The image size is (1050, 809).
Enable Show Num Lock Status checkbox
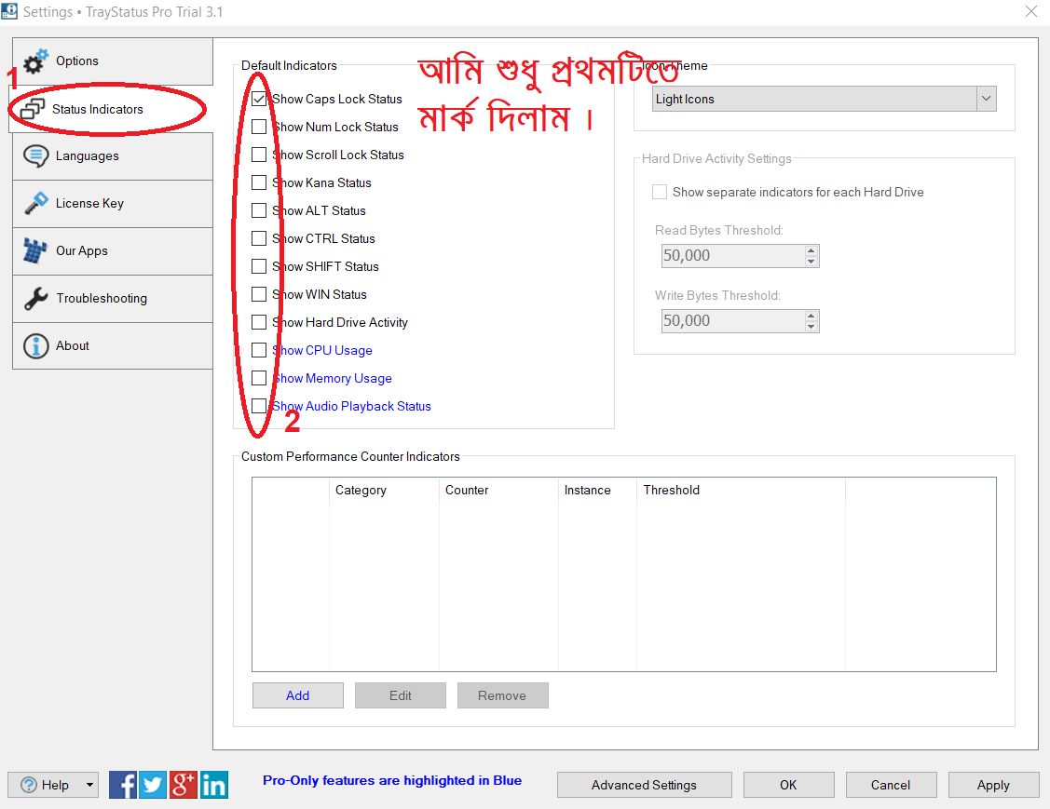click(258, 128)
